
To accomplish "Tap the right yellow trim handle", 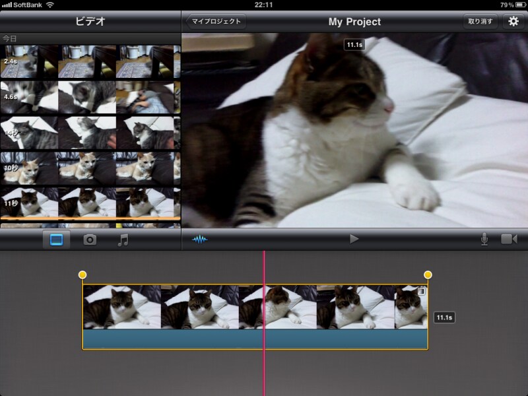I will pyautogui.click(x=428, y=275).
